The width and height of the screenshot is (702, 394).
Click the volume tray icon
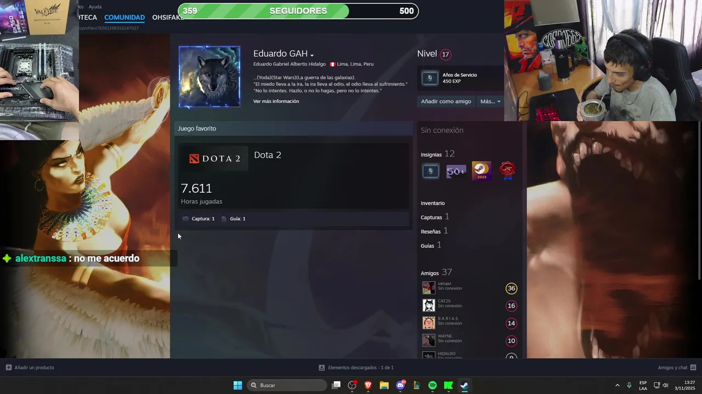(x=665, y=385)
